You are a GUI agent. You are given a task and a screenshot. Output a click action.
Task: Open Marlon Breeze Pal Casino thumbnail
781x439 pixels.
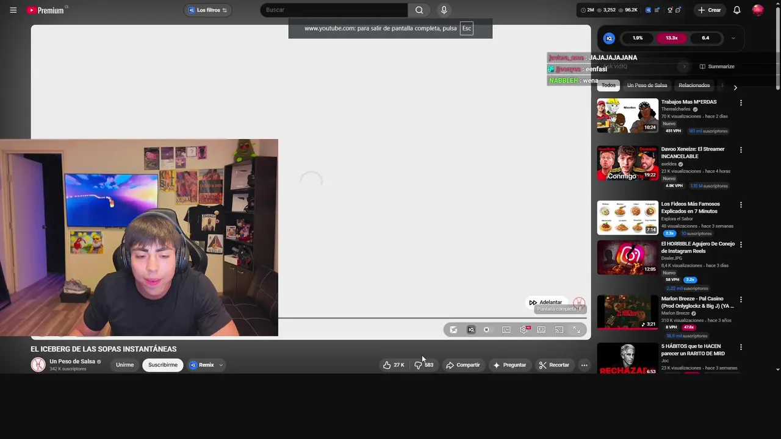coord(627,312)
